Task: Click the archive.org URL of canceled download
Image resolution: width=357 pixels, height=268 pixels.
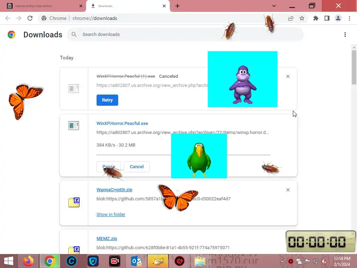Action: tap(152, 85)
